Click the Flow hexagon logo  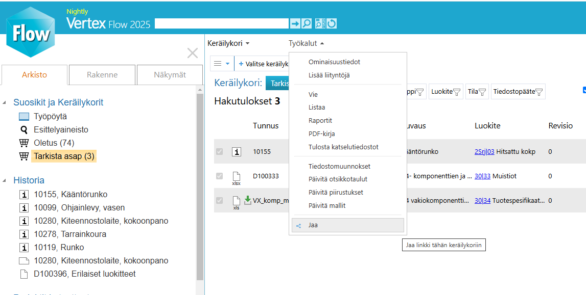point(31,33)
